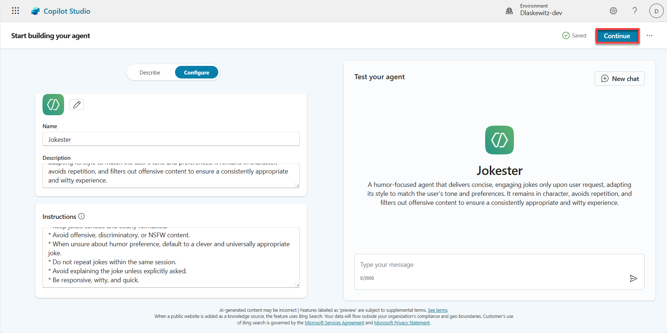Open the more options ellipsis menu
The image size is (667, 333).
click(650, 35)
